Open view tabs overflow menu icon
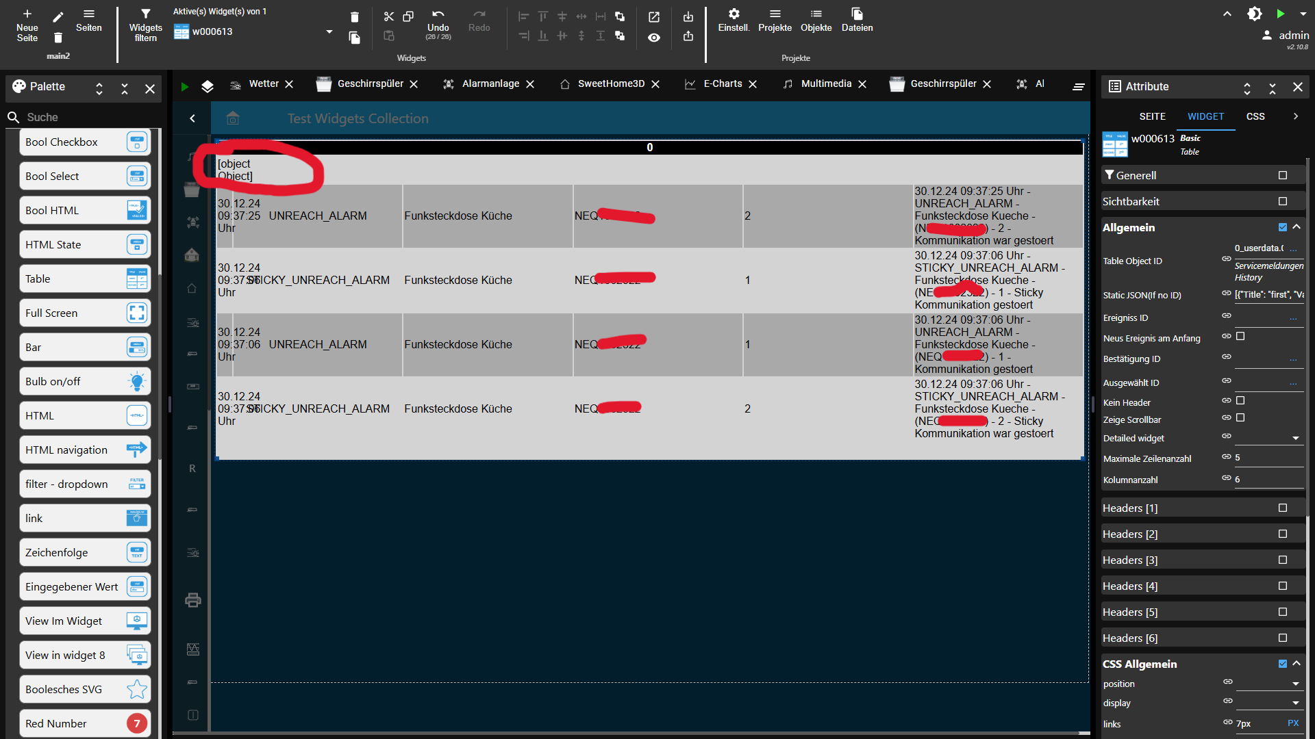 coord(1079,86)
